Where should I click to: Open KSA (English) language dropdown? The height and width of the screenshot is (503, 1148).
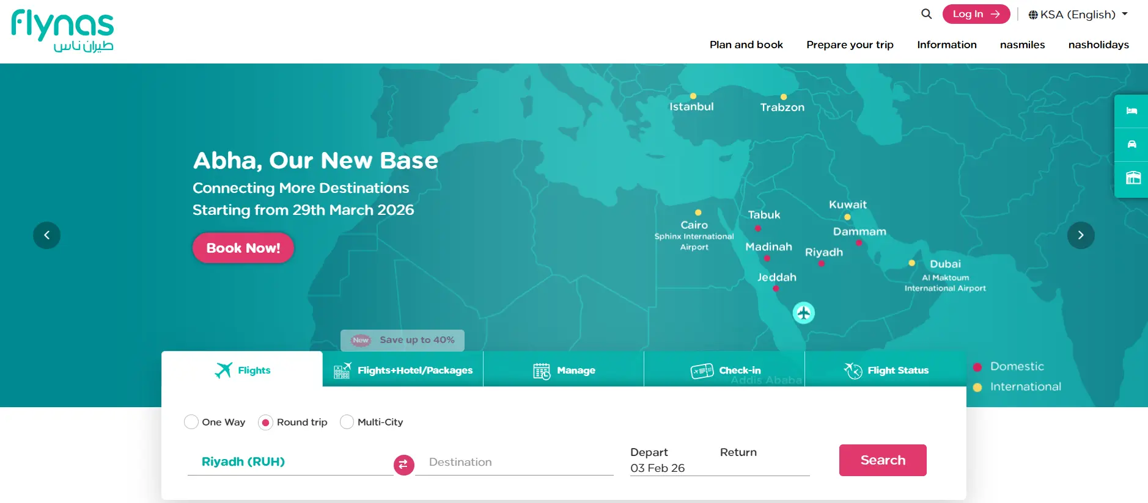pos(1078,14)
